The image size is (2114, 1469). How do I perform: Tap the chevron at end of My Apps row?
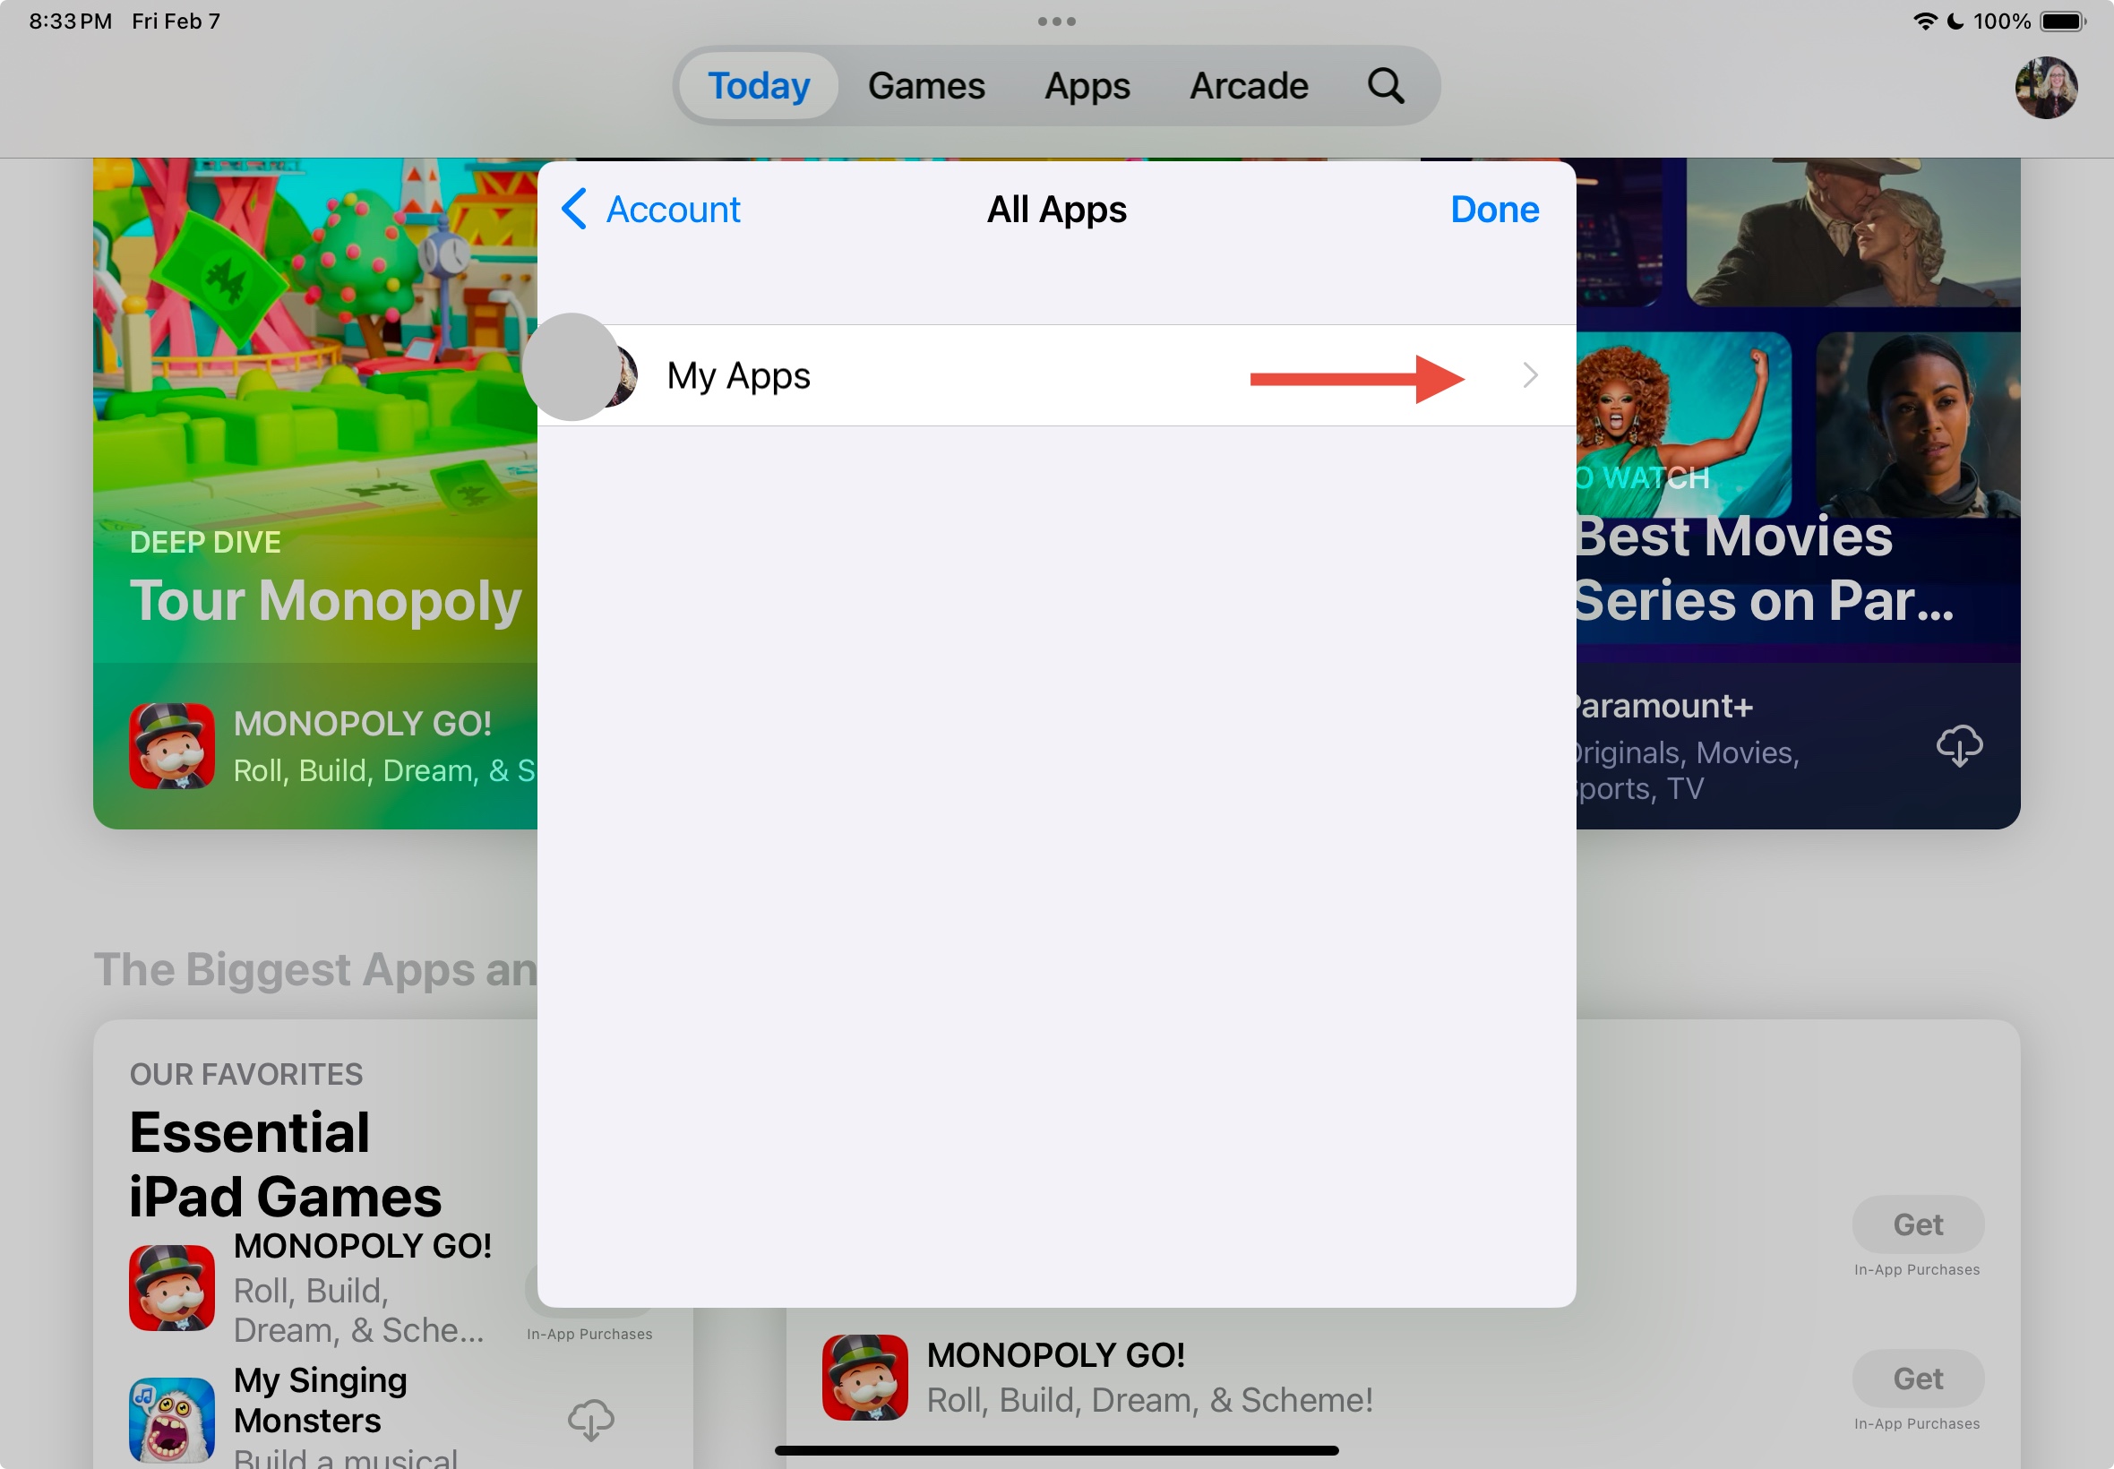coord(1528,374)
